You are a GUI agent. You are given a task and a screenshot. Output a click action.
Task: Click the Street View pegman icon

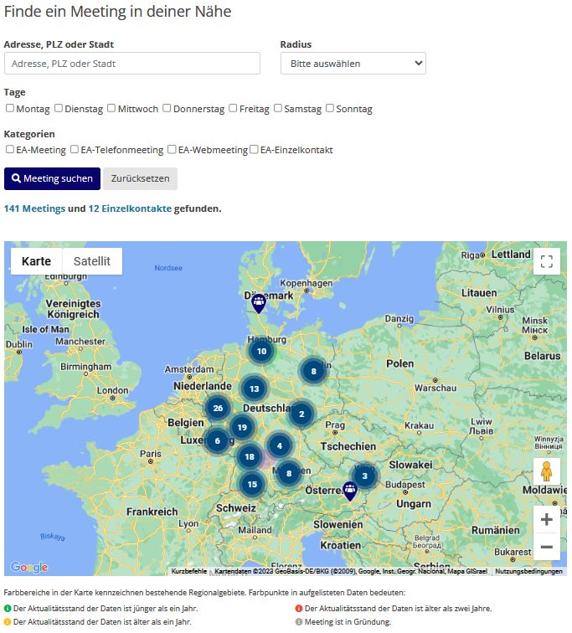(547, 471)
